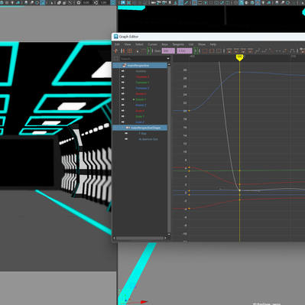Click the outliner horizontal scrollbar
The image size is (305, 305).
140,238
